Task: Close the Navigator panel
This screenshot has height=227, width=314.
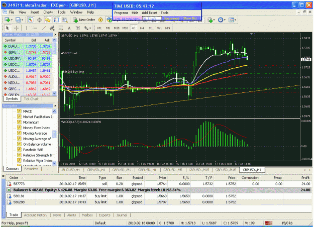Action: pos(55,105)
